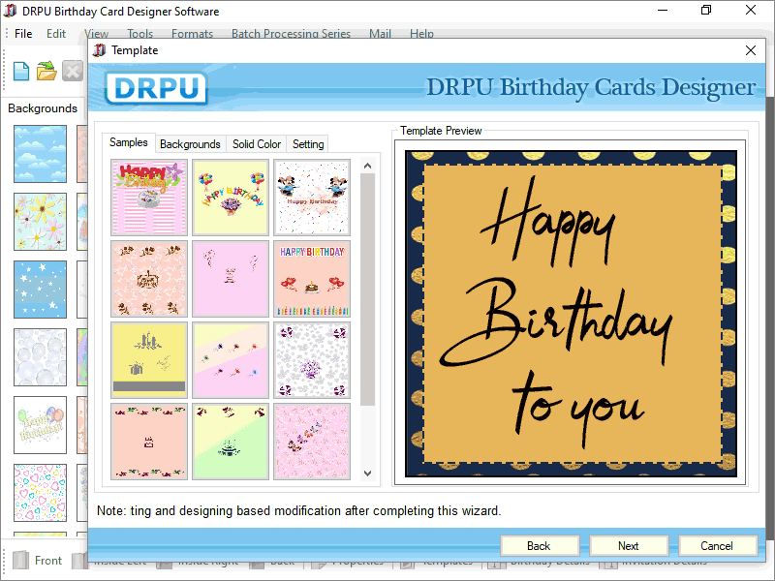The image size is (775, 581).
Task: Choose the colorful candles Happy Birthday sample
Action: 311,279
